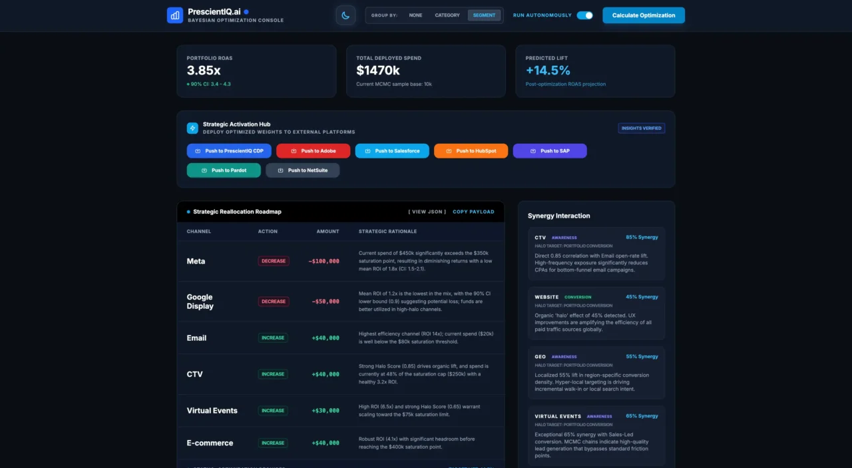Open the View JSON link

[x=427, y=212]
